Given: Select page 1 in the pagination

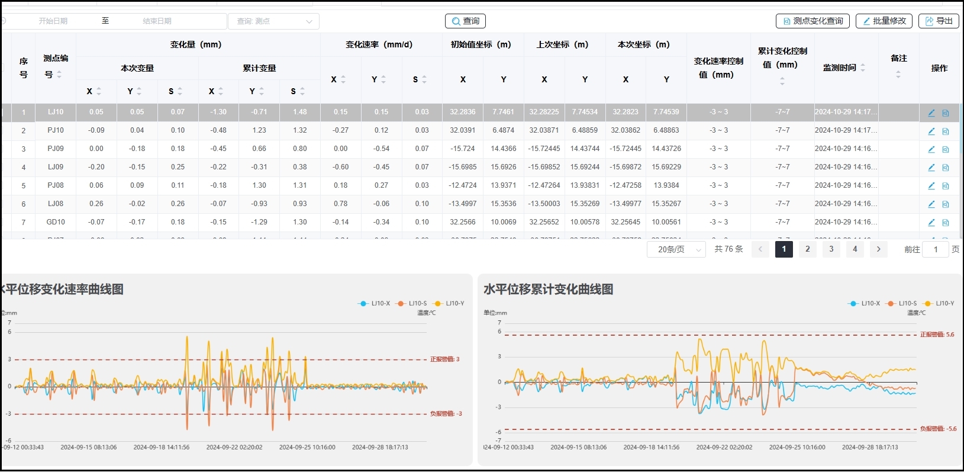Looking at the screenshot, I should (x=784, y=249).
